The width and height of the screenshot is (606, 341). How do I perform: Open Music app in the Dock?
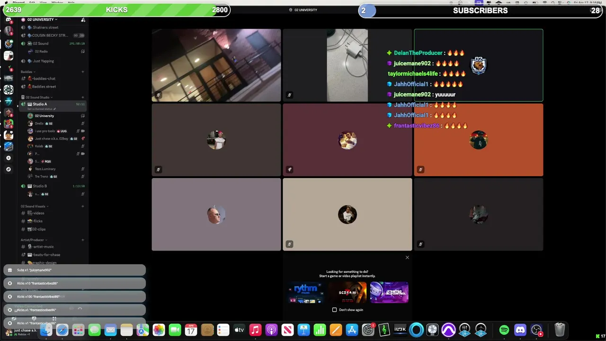[255, 330]
